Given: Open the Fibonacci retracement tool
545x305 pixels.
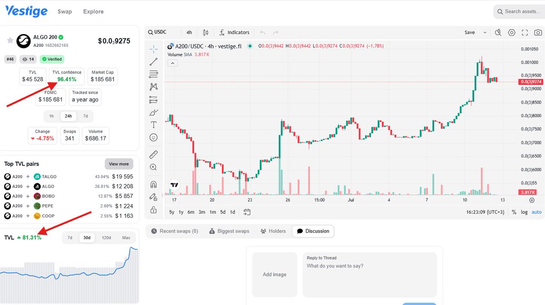Looking at the screenshot, I should (154, 74).
